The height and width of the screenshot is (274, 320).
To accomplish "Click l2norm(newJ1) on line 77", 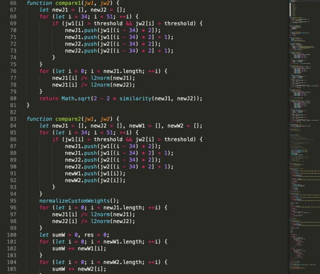I will [x=111, y=78].
